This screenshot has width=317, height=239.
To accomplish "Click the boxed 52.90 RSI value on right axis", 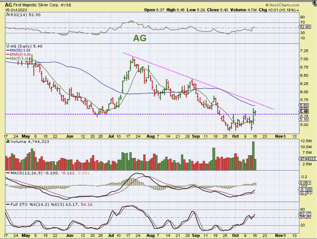I will [305, 27].
